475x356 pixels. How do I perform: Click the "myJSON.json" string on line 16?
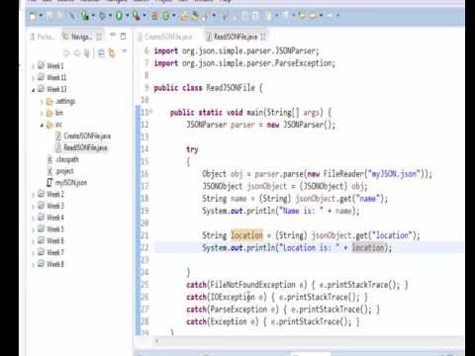[x=395, y=173]
